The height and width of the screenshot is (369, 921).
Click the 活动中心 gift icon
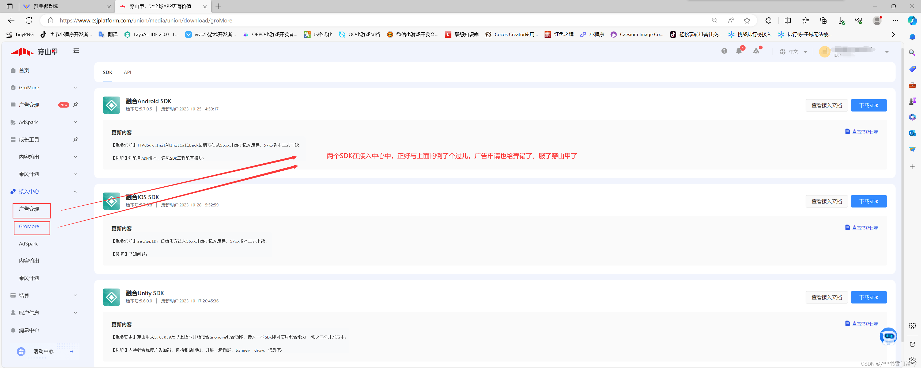click(21, 352)
